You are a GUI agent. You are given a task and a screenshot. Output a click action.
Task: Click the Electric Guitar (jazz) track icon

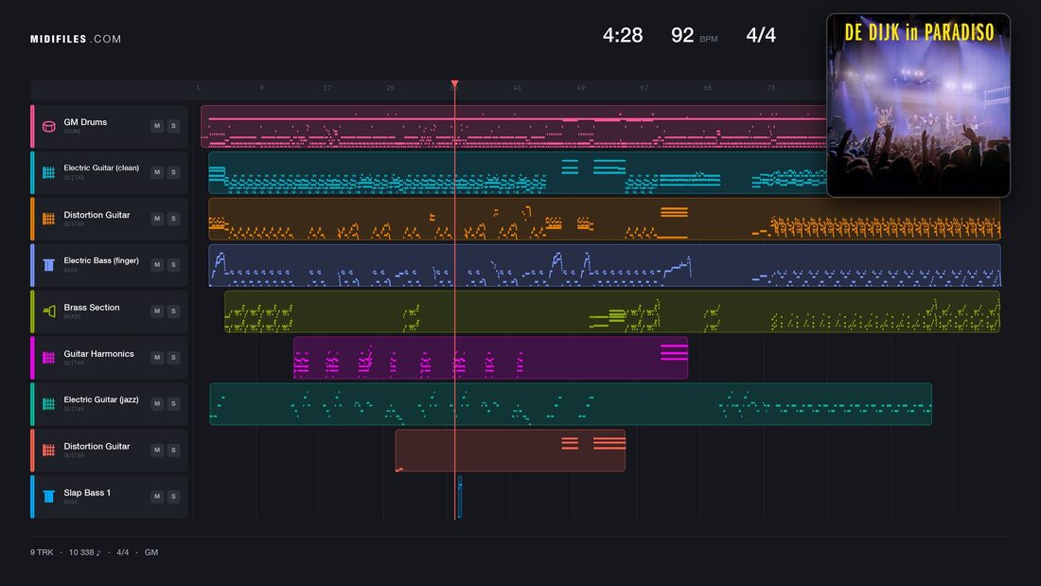point(48,404)
